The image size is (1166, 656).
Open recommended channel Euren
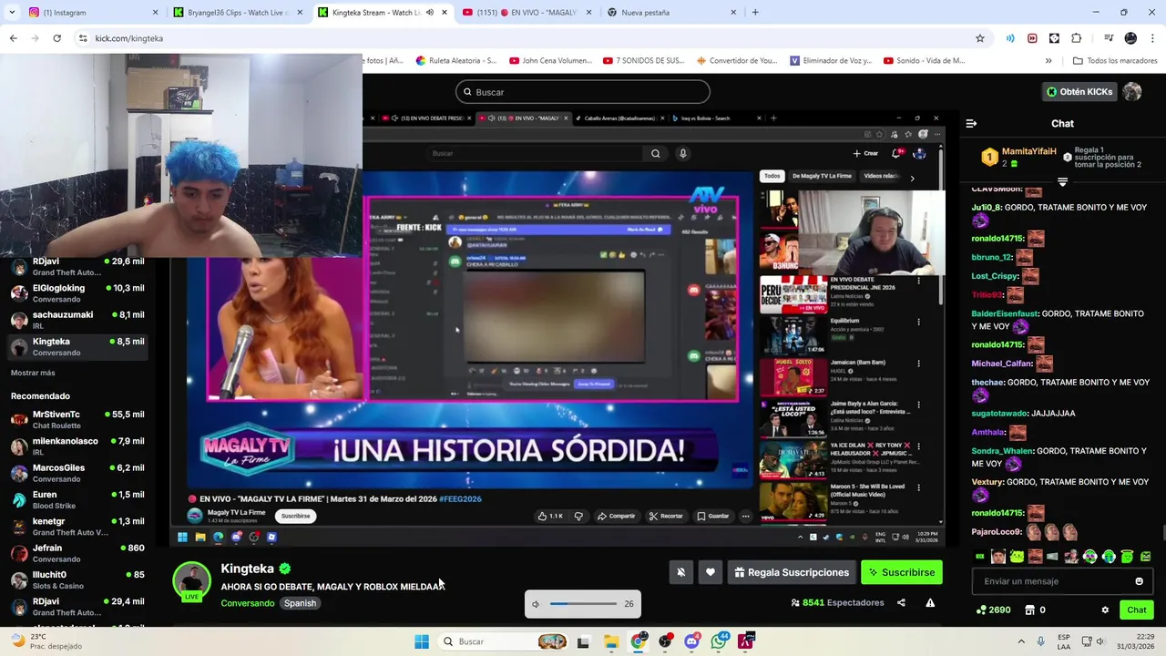(x=77, y=500)
